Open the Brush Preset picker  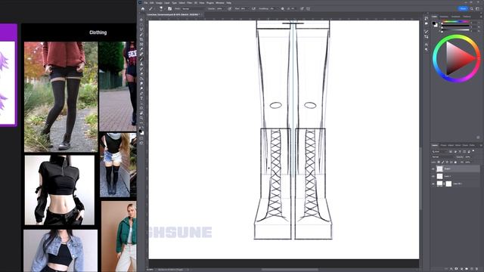pos(161,8)
